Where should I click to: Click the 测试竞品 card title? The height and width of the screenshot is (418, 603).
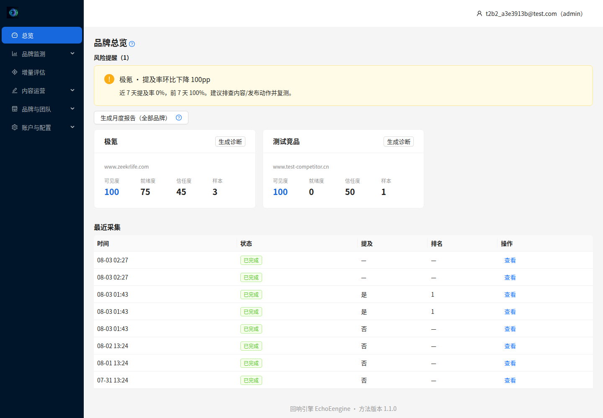pos(286,141)
